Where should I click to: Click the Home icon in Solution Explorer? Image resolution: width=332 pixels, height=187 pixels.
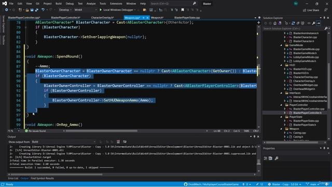click(275, 23)
